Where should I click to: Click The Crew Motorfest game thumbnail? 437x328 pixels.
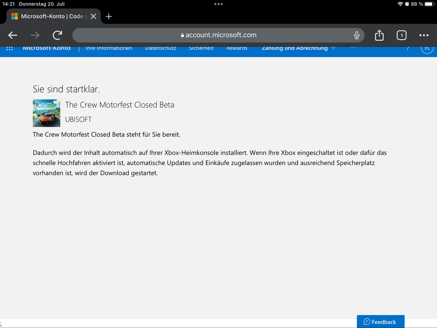pos(46,113)
